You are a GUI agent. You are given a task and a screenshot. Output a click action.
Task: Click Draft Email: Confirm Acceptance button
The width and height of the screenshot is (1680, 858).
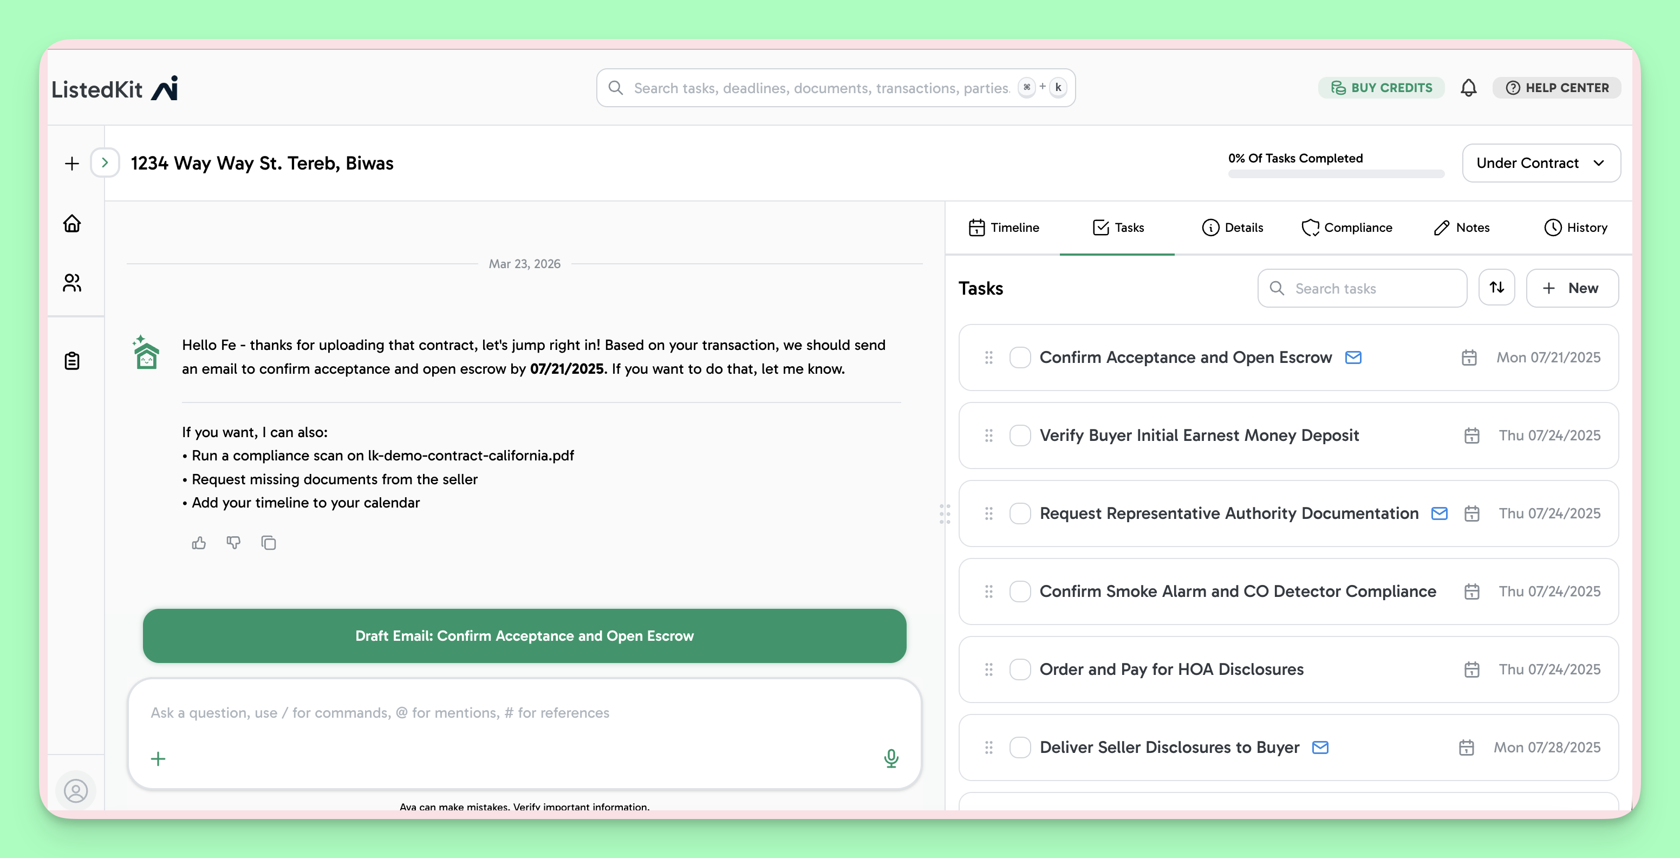[x=524, y=635]
